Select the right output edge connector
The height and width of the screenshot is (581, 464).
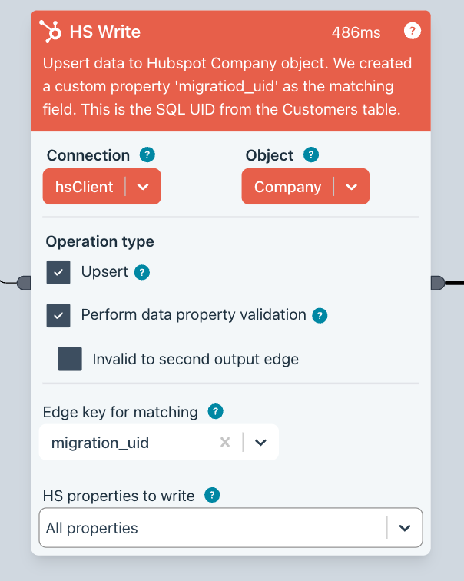click(438, 283)
